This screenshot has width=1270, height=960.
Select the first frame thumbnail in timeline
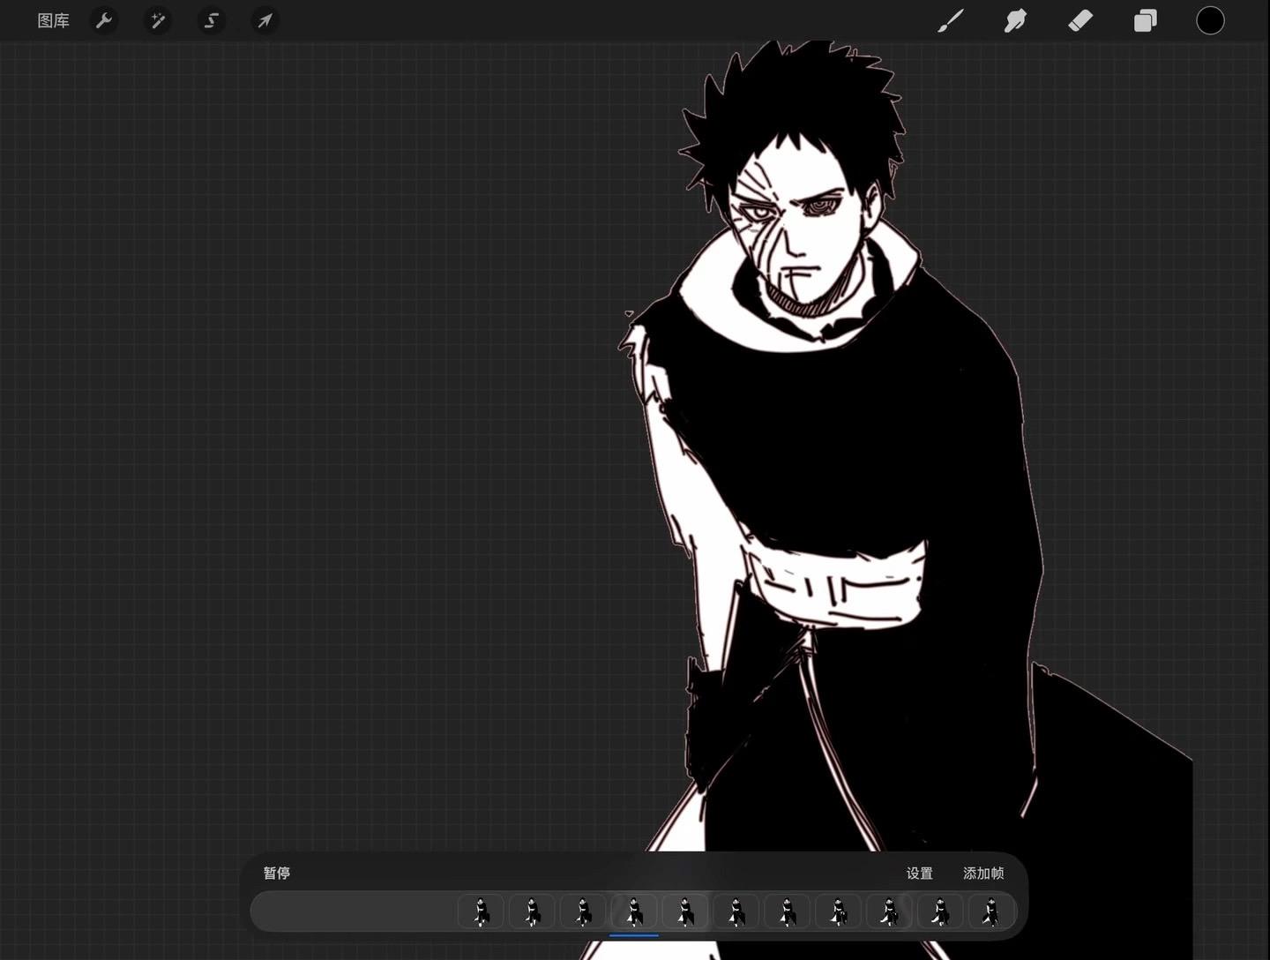click(x=481, y=911)
